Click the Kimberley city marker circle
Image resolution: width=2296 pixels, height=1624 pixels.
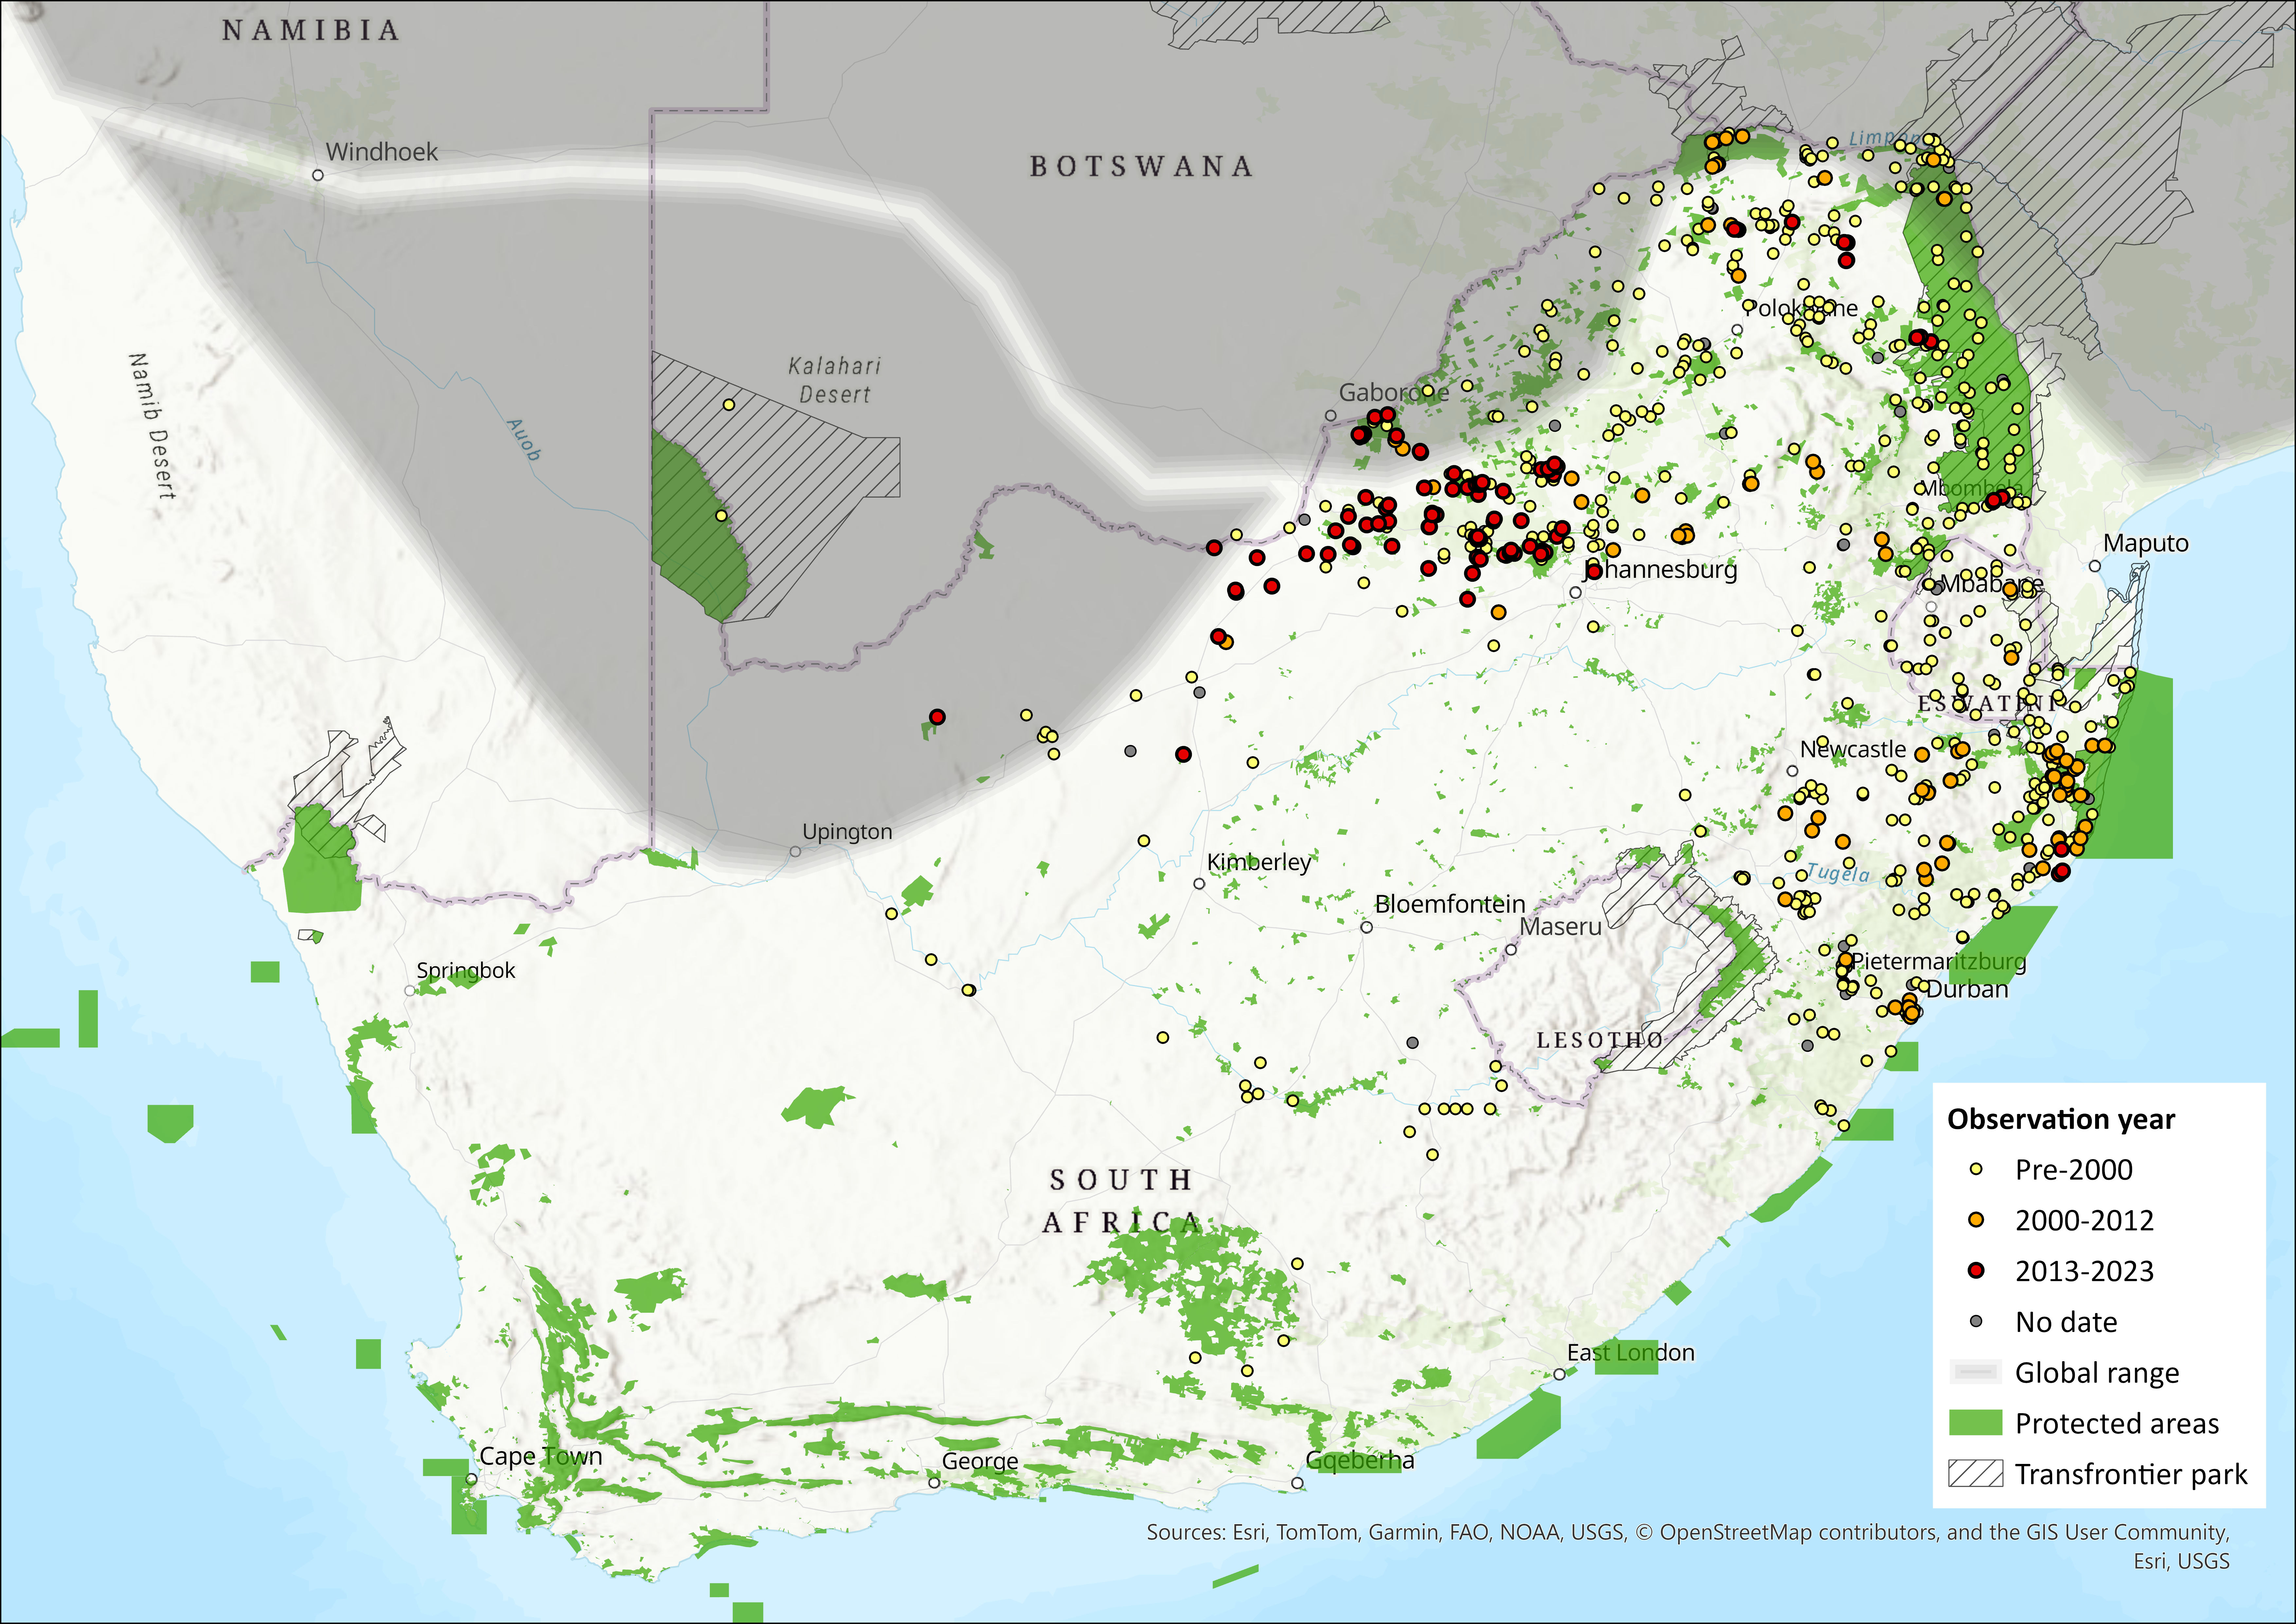1199,884
